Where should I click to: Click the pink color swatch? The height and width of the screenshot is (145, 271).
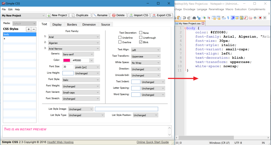click(x=67, y=60)
